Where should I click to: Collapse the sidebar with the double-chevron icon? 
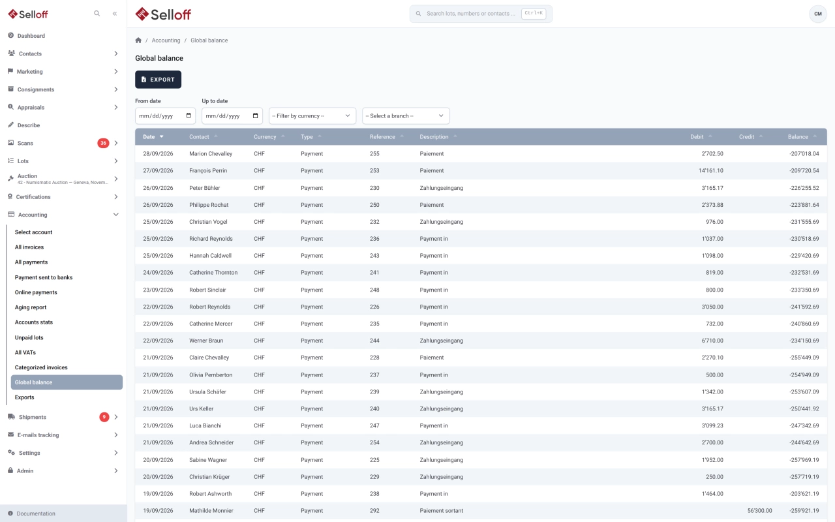115,13
